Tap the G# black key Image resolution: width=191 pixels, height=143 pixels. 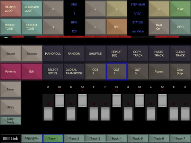click(x=139, y=101)
